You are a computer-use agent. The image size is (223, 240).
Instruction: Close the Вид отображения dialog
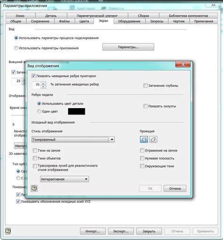(x=183, y=64)
